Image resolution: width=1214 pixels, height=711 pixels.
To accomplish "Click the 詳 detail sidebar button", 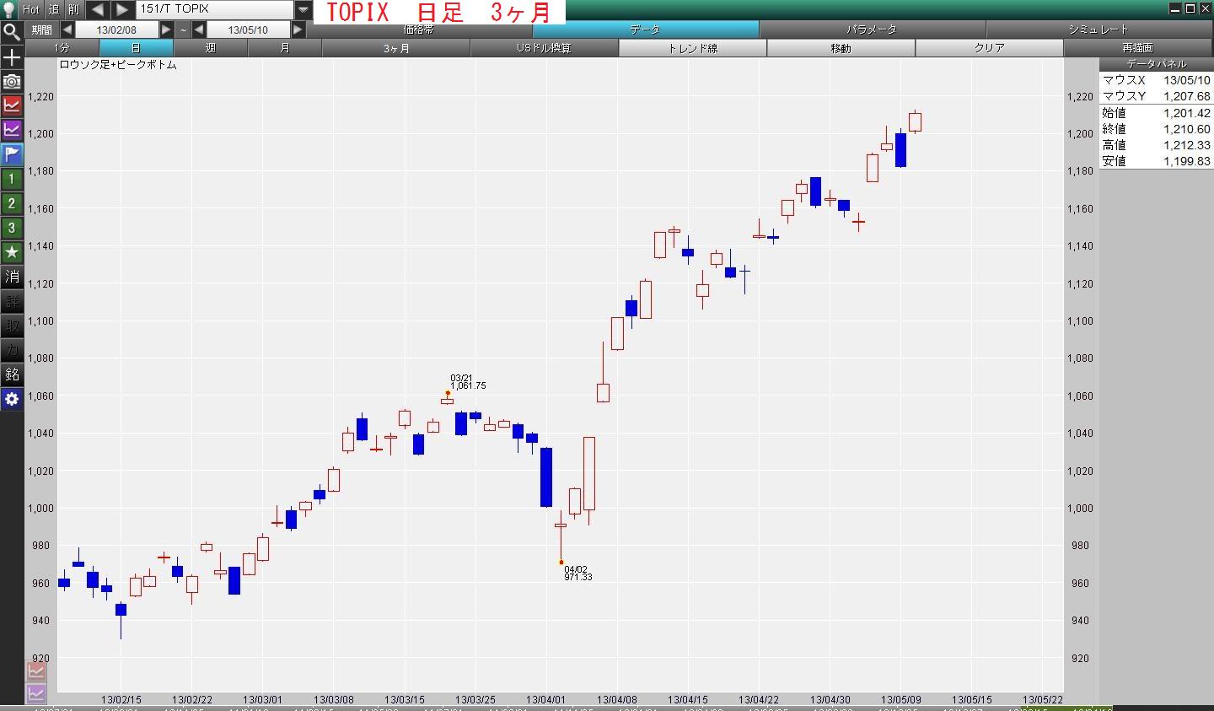I will 12,301.
